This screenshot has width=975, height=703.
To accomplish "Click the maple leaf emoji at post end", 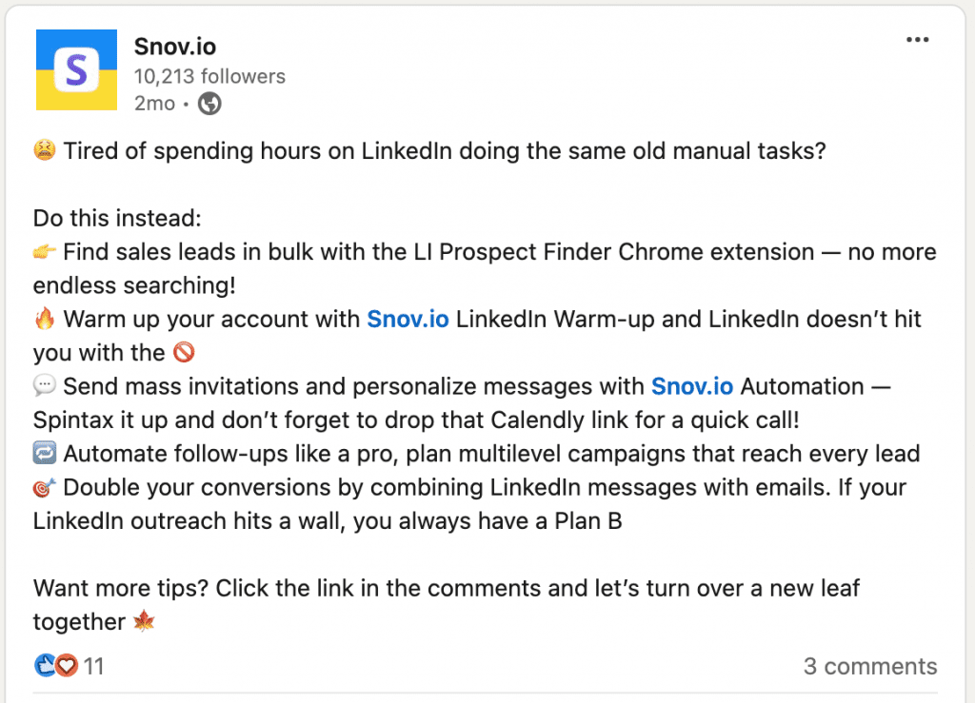I will 143,621.
